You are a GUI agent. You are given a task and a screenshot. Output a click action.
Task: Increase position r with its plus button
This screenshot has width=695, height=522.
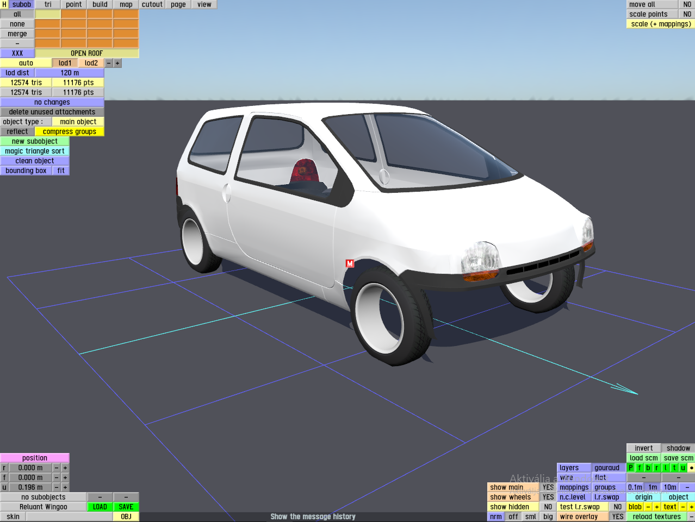65,468
